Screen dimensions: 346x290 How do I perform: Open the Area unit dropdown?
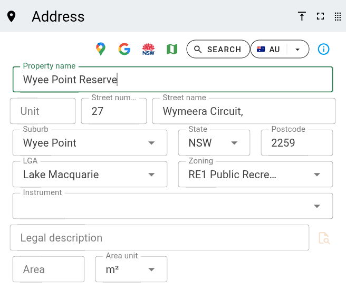click(x=151, y=269)
